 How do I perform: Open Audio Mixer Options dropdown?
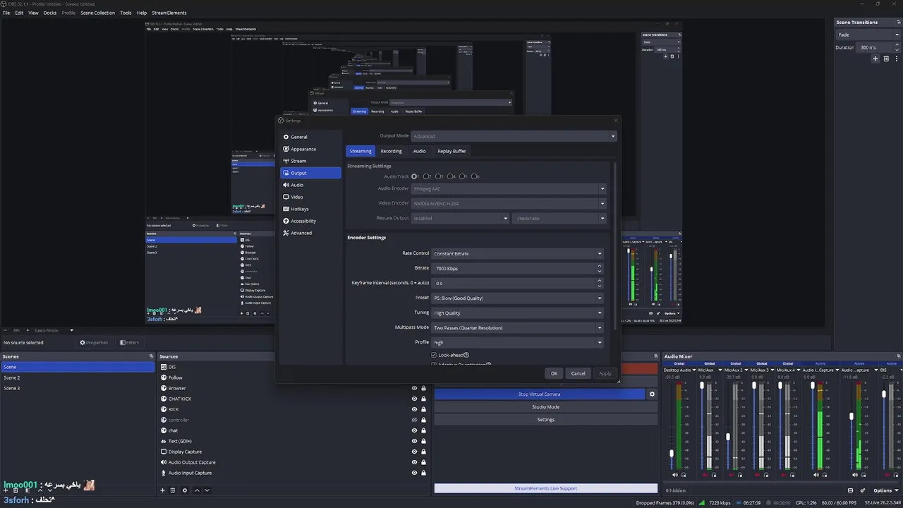click(x=885, y=490)
